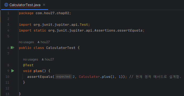This screenshot has height=96, width=184.
Task: Click package name com.hou27.chap02
Action: pyautogui.click(x=52, y=13)
